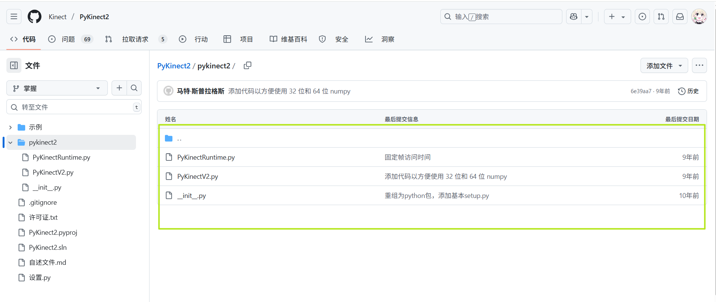Go to parent directory row
This screenshot has height=302, width=716.
click(x=432, y=138)
